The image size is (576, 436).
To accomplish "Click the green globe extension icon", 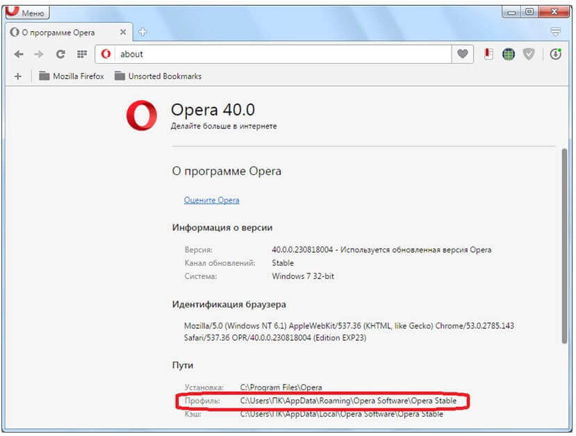I will click(509, 54).
